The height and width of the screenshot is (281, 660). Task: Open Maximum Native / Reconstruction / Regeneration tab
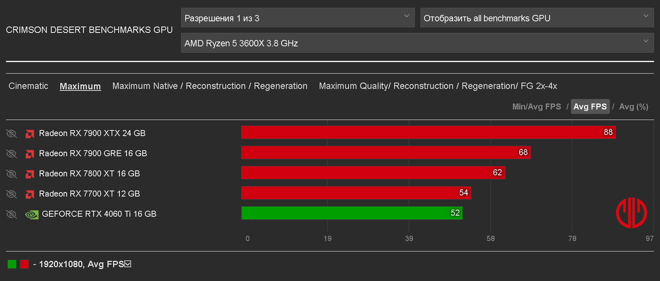click(210, 86)
